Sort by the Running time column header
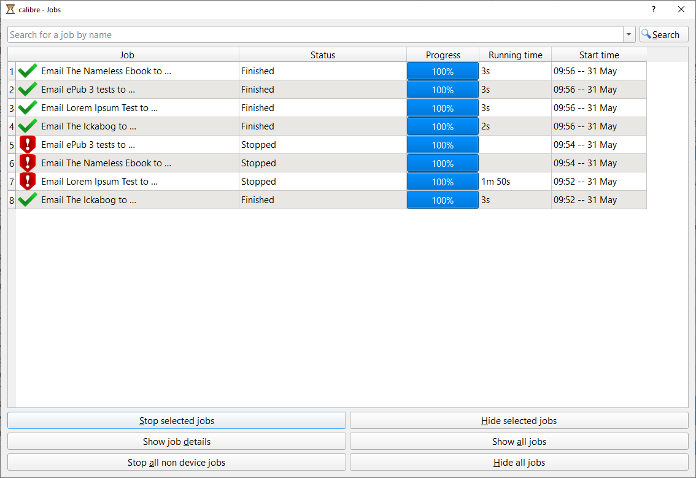The width and height of the screenshot is (696, 478). (516, 55)
